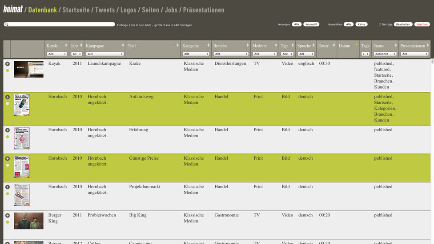Sort by the Kategorie column arrows
The image size is (434, 244).
click(209, 45)
